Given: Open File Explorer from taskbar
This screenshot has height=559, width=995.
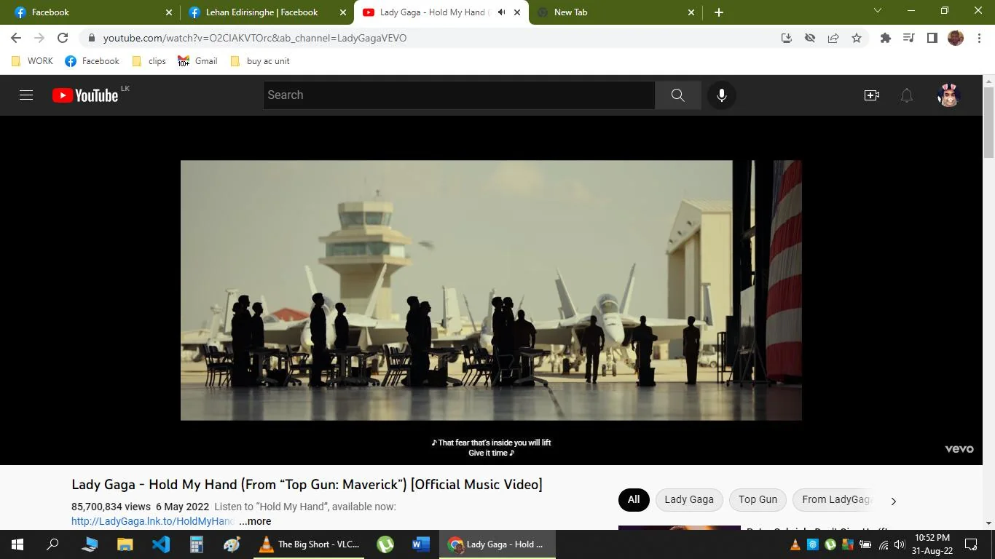Looking at the screenshot, I should coord(125,544).
